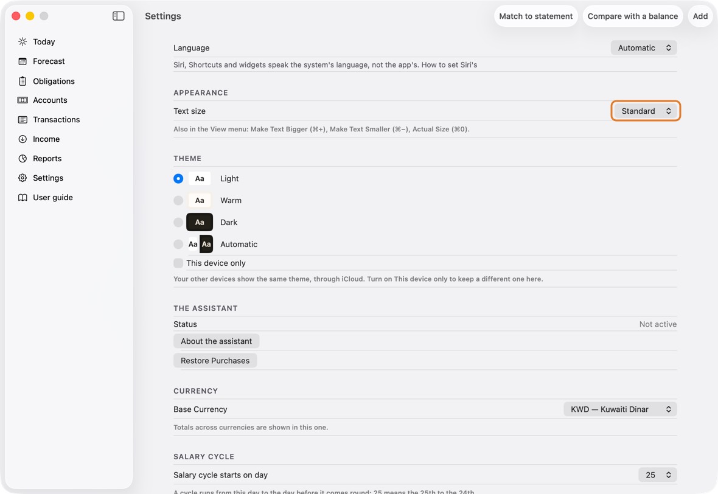Click About the assistant button
Viewport: 718px width, 494px height.
216,341
